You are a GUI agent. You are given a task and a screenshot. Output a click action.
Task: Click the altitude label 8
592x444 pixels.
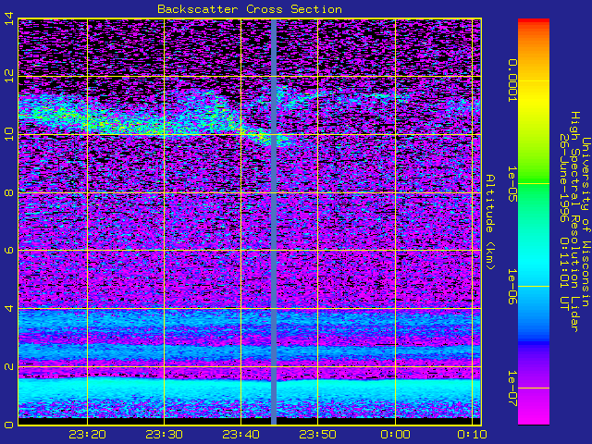pyautogui.click(x=8, y=192)
